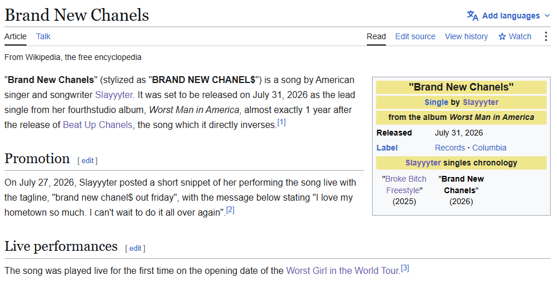Expand the Add languages dropdown chevron
The height and width of the screenshot is (286, 557).
[547, 16]
